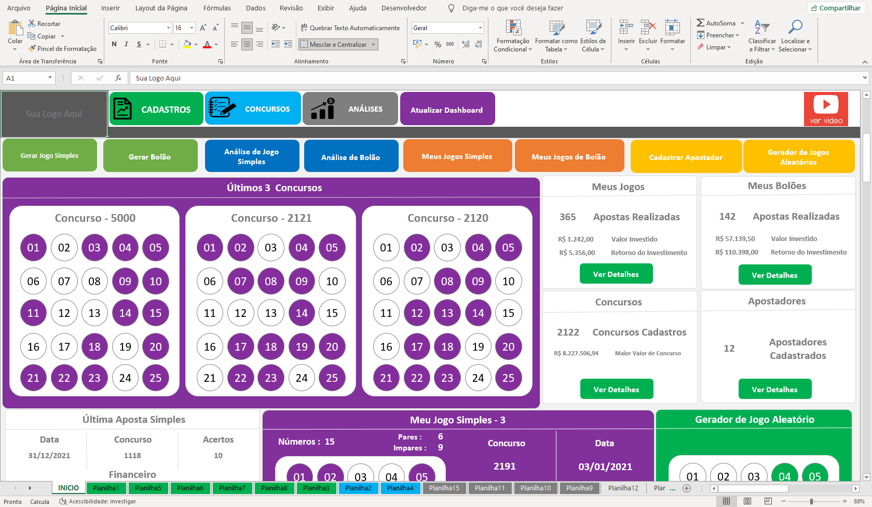Switch to page break preview icon
The width and height of the screenshot is (872, 507).
(x=768, y=501)
